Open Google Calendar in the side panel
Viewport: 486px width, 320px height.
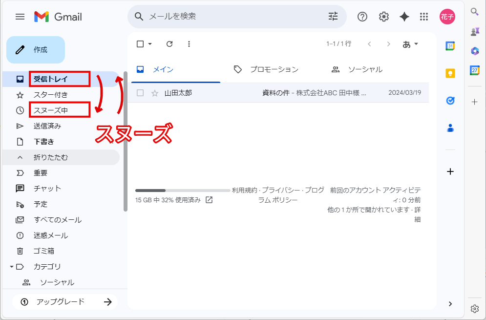(449, 45)
